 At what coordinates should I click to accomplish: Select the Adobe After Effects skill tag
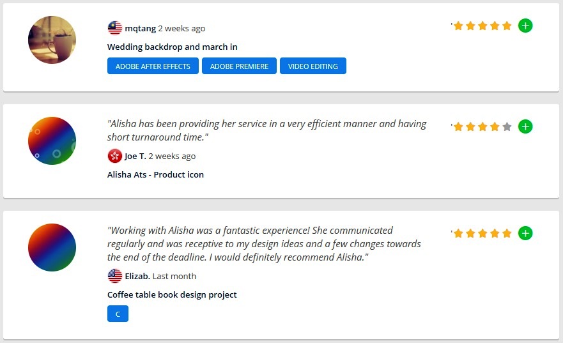tap(153, 66)
